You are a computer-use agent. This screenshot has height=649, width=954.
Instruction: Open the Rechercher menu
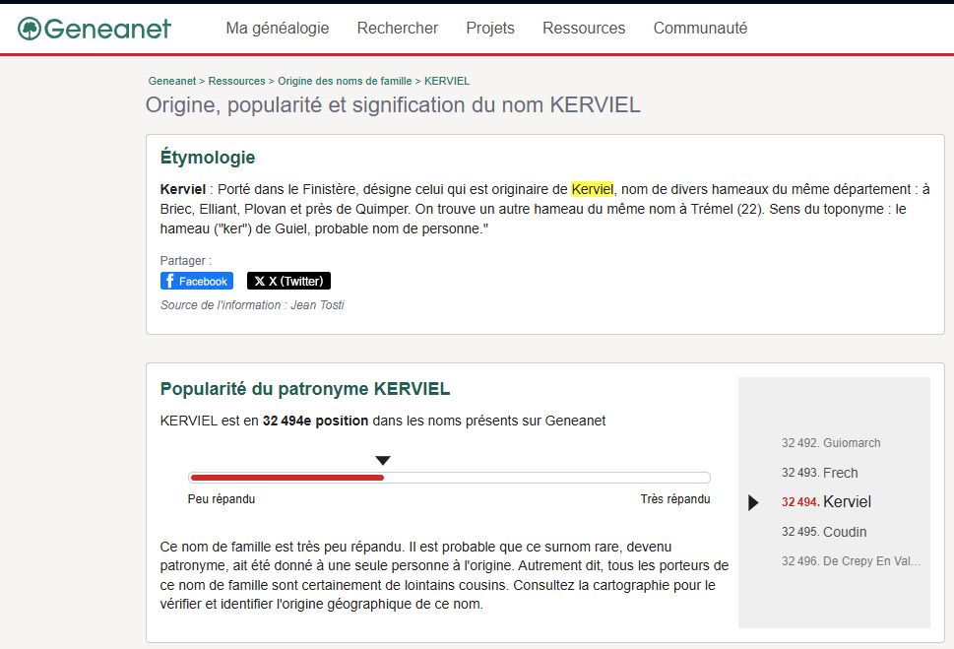397,29
